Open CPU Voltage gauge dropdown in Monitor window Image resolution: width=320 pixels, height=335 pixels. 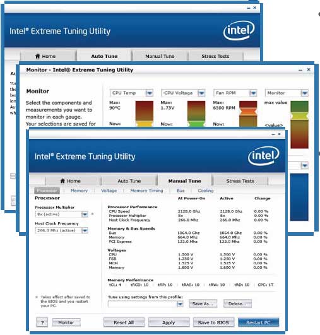point(201,93)
